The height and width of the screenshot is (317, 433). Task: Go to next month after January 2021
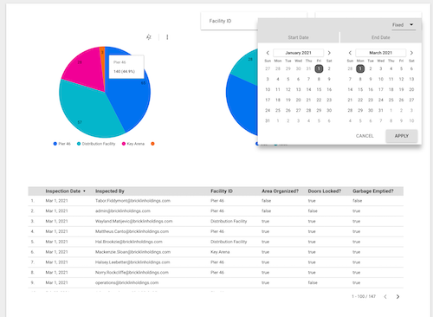coord(329,53)
